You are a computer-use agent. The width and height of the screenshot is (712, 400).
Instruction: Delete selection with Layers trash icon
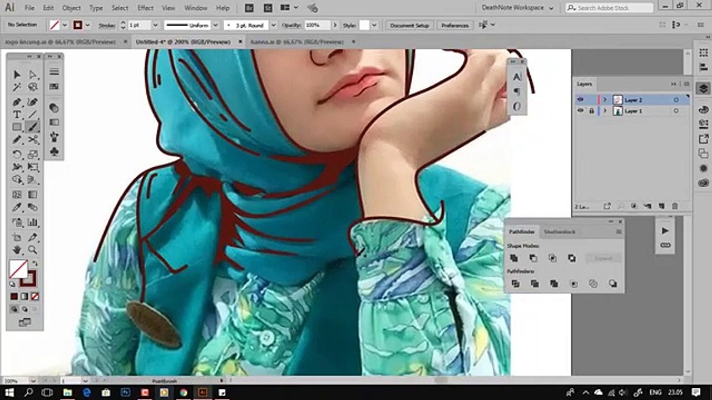pos(675,206)
